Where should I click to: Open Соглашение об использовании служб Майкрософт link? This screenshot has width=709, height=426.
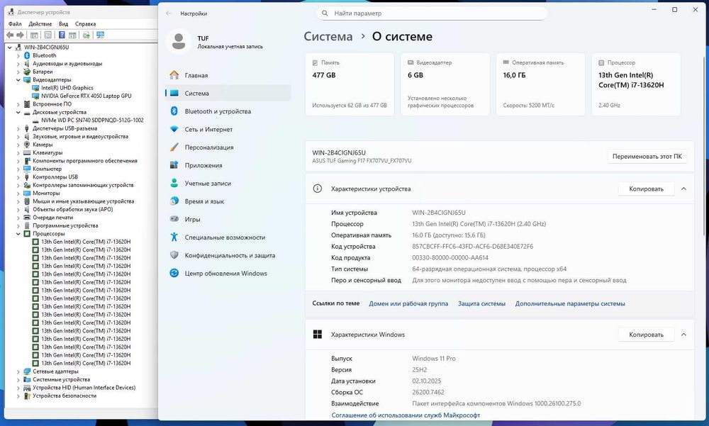(406, 415)
